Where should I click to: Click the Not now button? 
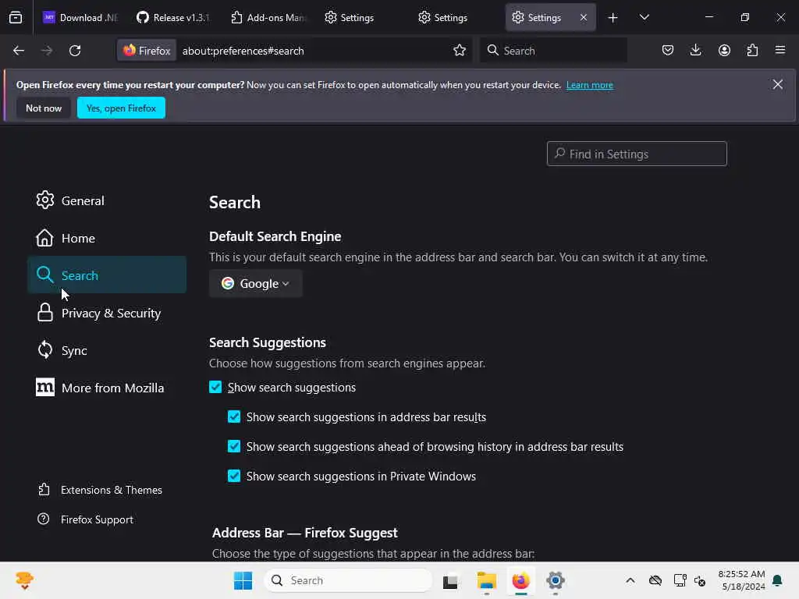[x=44, y=108]
